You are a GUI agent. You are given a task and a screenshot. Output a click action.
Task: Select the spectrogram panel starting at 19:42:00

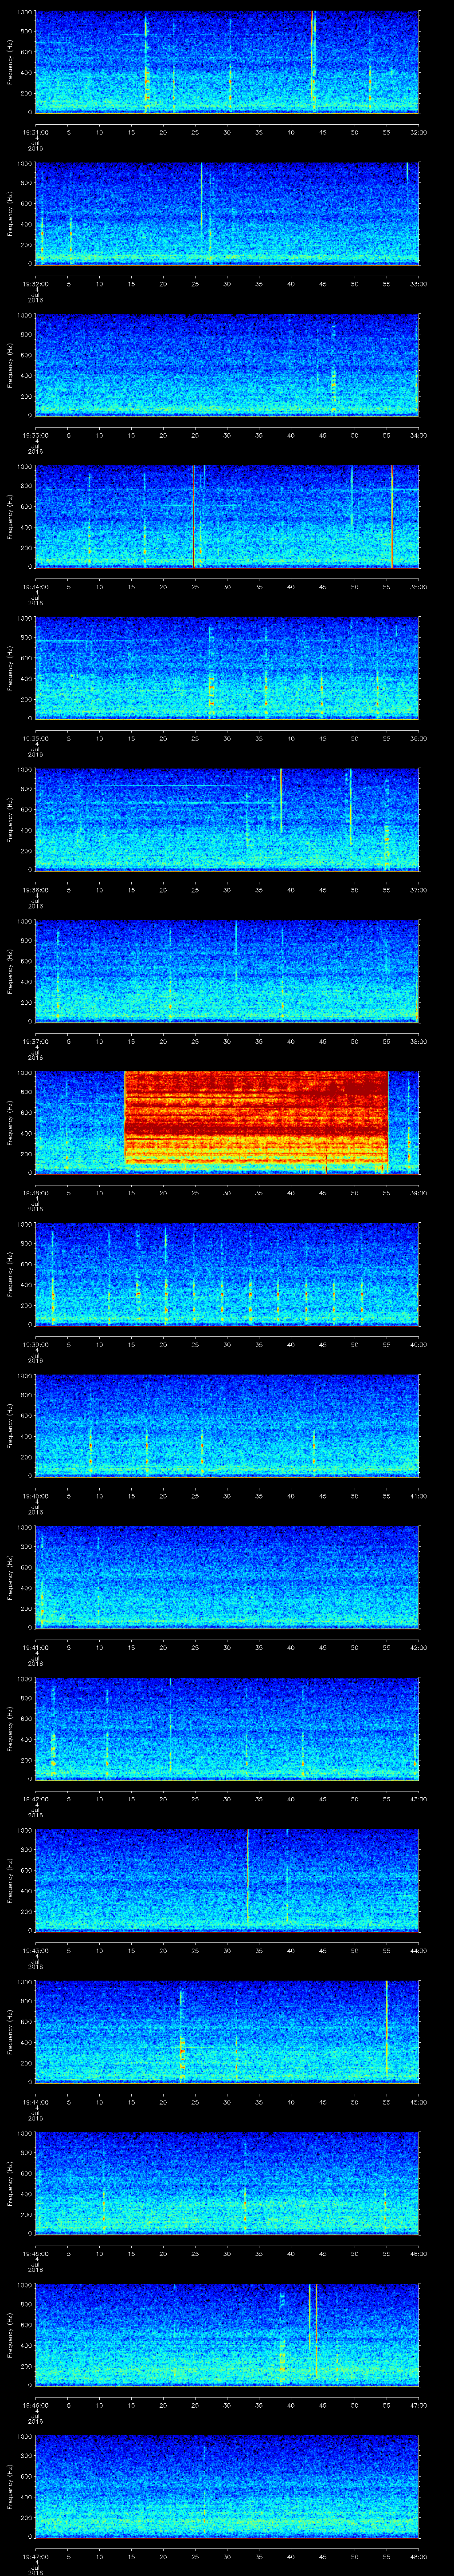pos(227,1729)
